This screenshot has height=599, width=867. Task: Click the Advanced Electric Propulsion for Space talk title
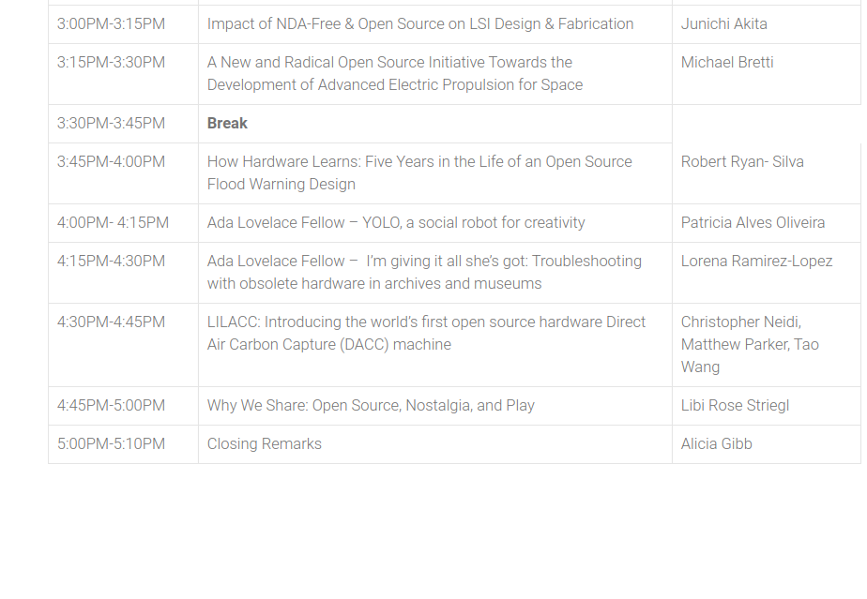pos(394,74)
